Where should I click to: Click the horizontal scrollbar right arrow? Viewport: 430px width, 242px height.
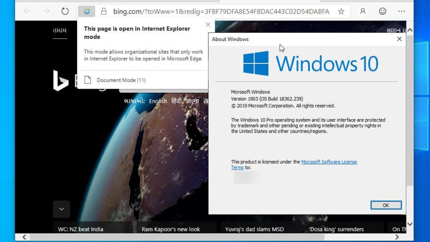[x=397, y=237]
